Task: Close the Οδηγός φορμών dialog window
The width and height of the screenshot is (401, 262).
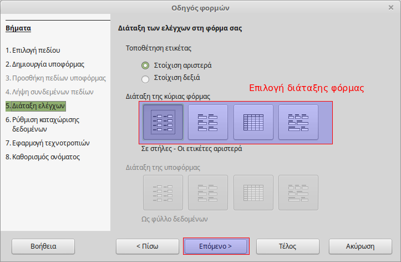Action: (x=391, y=8)
